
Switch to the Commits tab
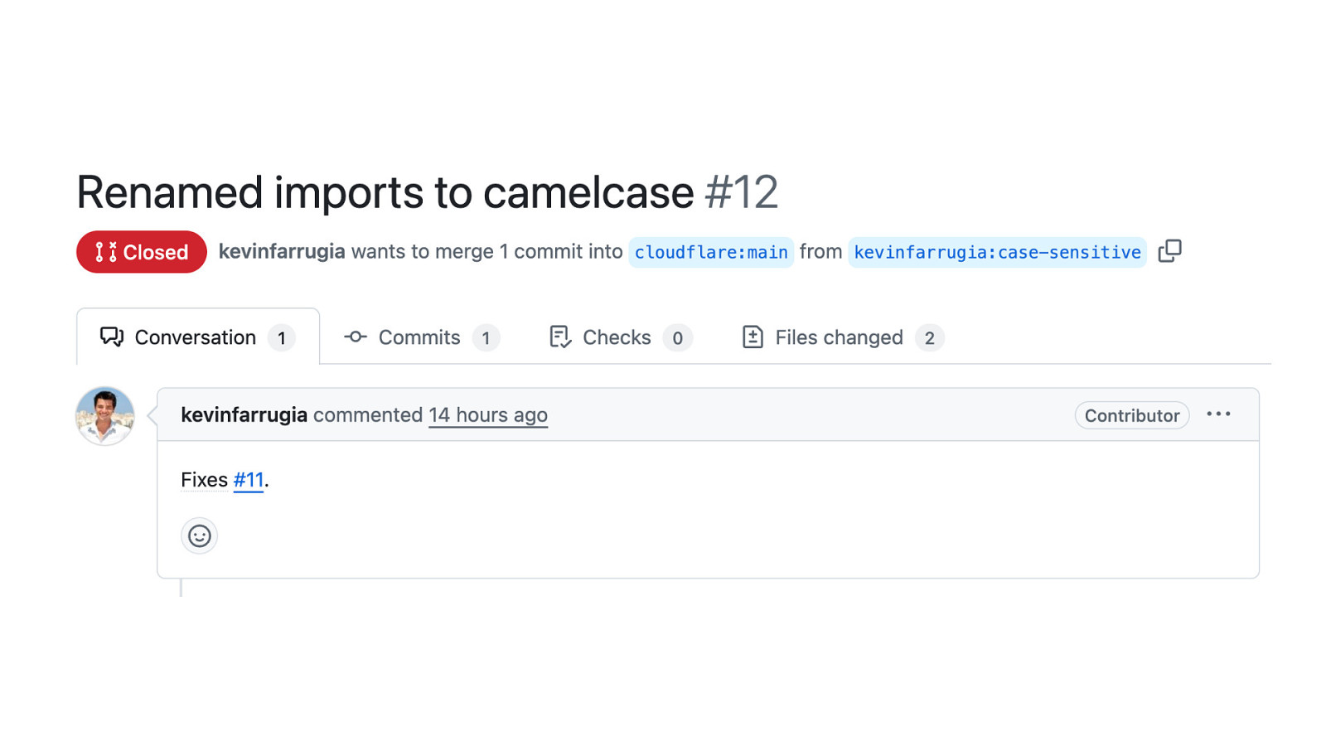419,337
